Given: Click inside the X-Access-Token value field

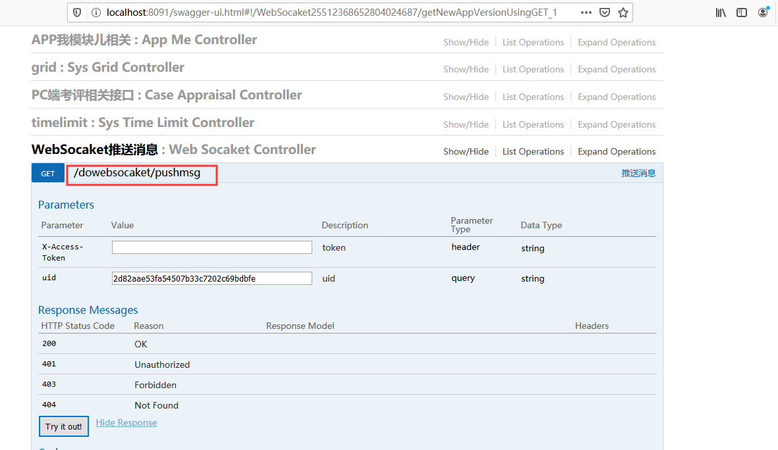Looking at the screenshot, I should pos(211,247).
